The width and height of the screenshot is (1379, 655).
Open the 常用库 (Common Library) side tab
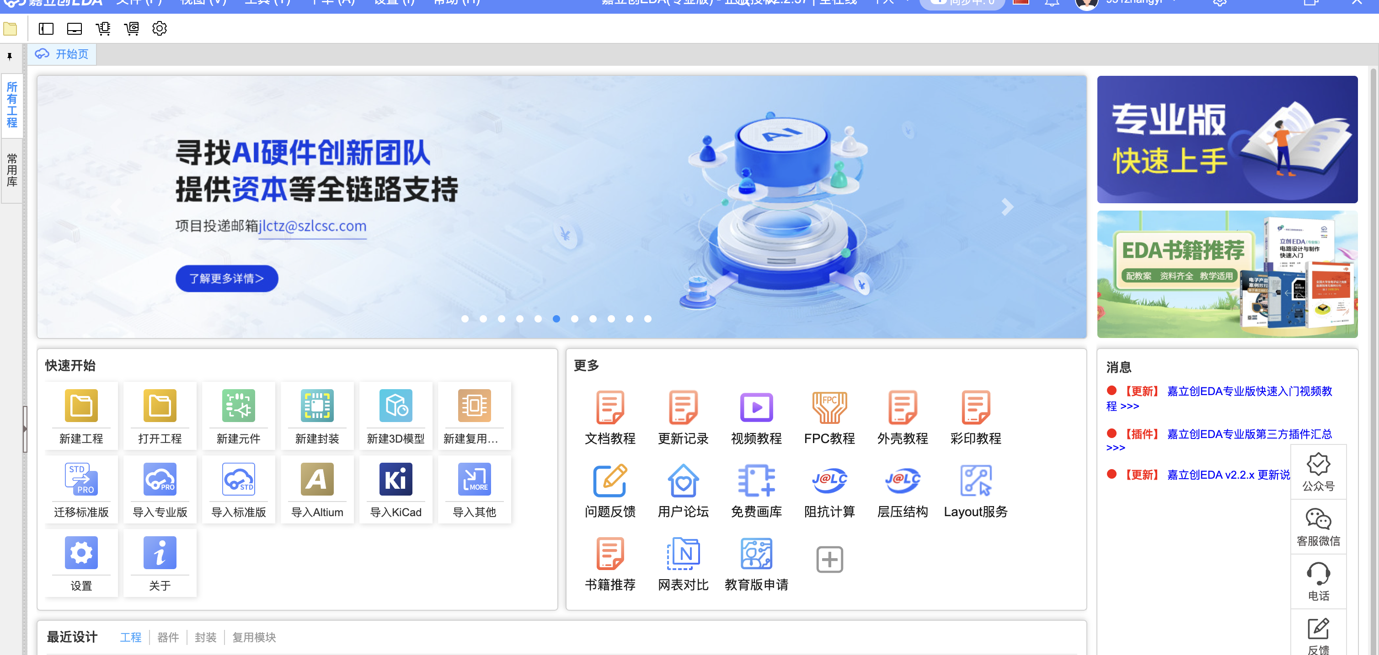(x=12, y=170)
